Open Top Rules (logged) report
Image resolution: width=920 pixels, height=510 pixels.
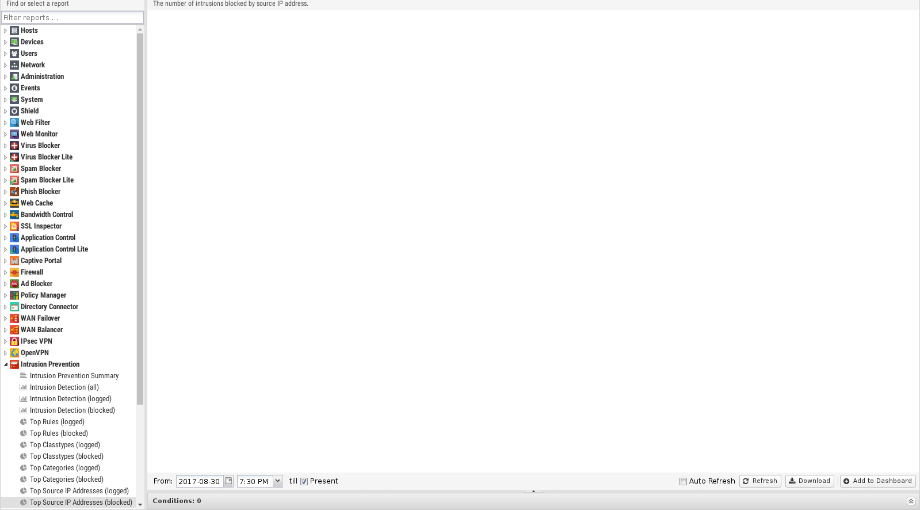pos(57,422)
